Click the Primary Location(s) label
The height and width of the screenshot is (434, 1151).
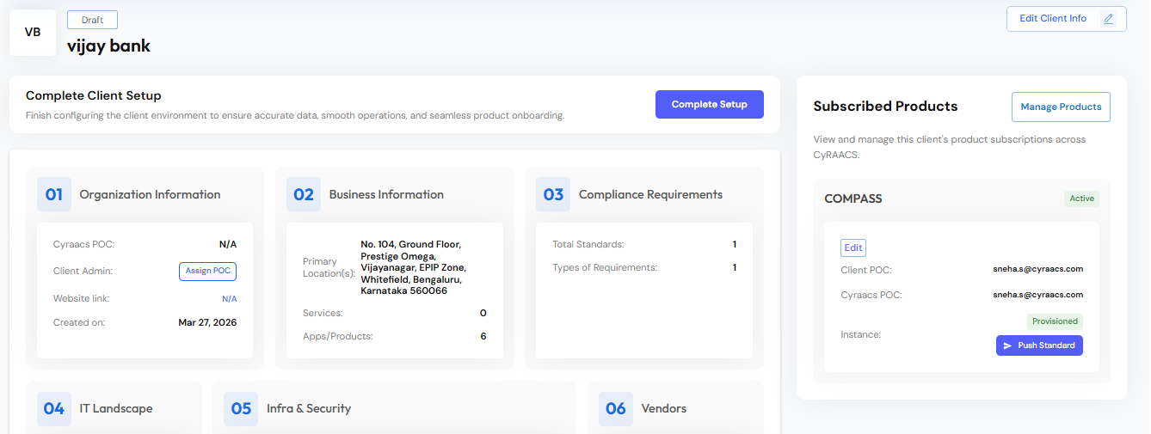point(329,267)
